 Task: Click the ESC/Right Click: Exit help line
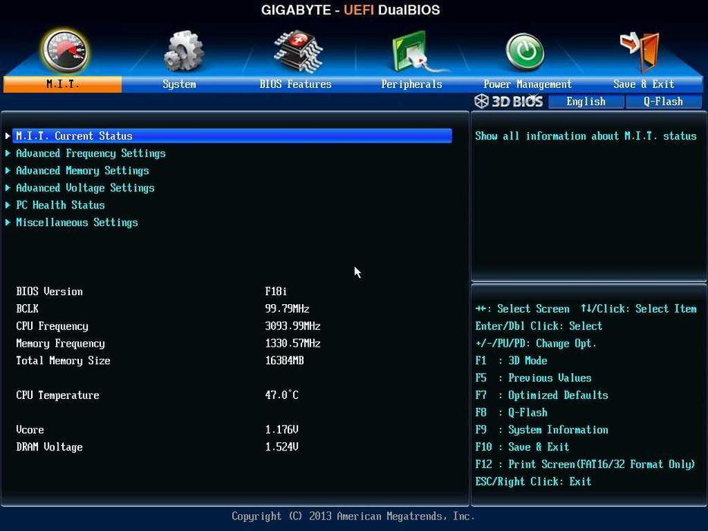pos(533,482)
